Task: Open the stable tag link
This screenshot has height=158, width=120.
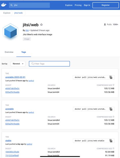Action: pyautogui.click(x=8, y=140)
